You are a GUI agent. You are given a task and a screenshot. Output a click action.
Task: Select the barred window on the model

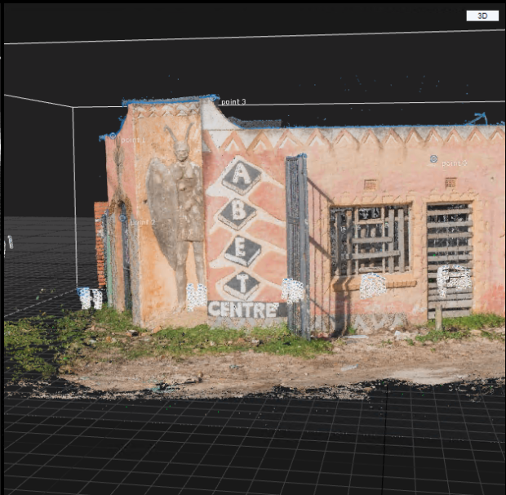[x=370, y=239]
